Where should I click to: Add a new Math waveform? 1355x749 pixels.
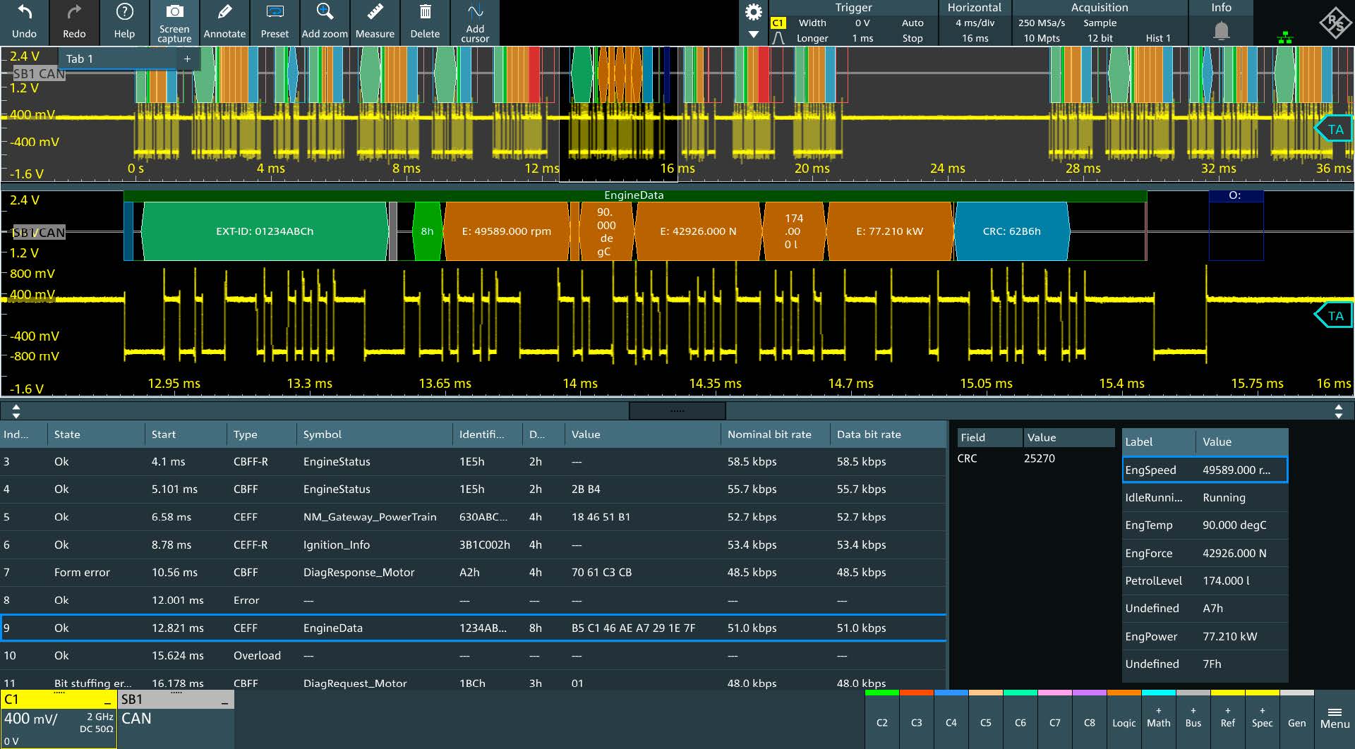click(x=1159, y=718)
